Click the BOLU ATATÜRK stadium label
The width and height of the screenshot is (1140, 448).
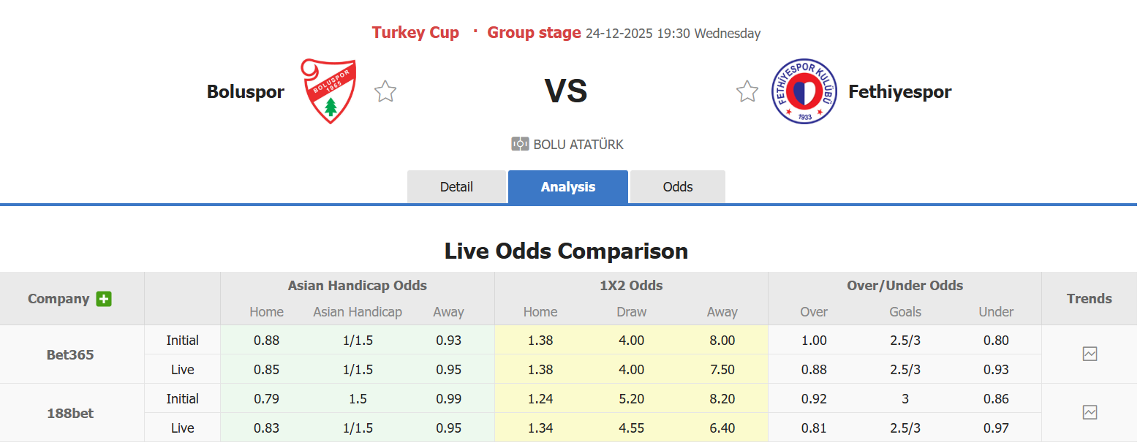coord(578,144)
